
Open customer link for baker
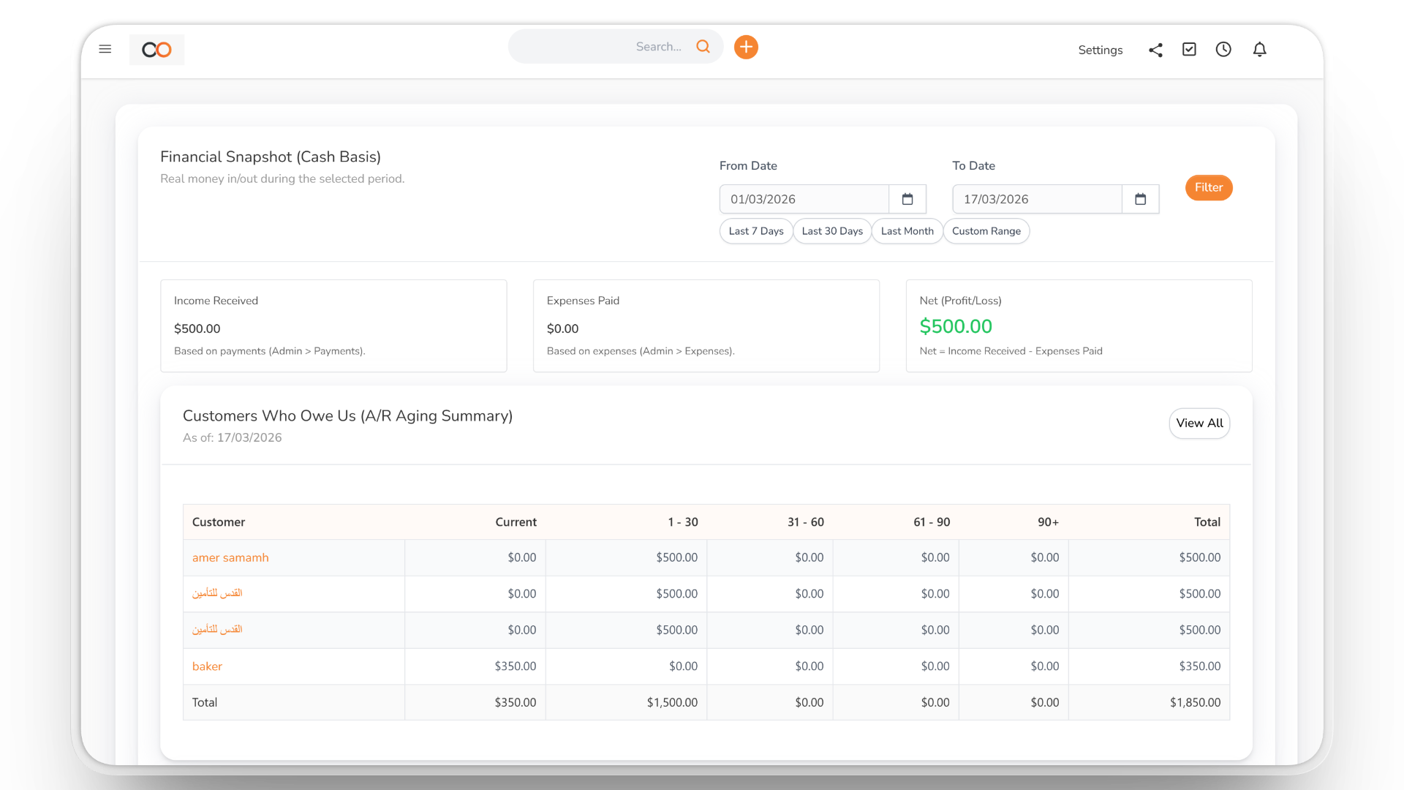tap(207, 666)
